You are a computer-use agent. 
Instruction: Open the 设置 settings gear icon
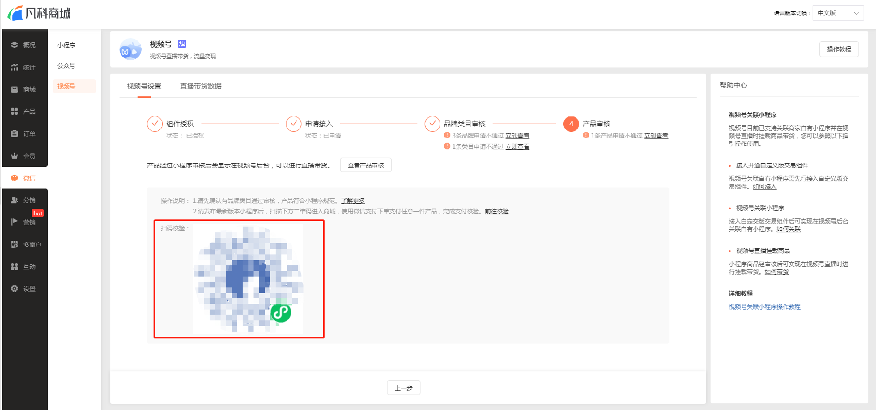(14, 288)
